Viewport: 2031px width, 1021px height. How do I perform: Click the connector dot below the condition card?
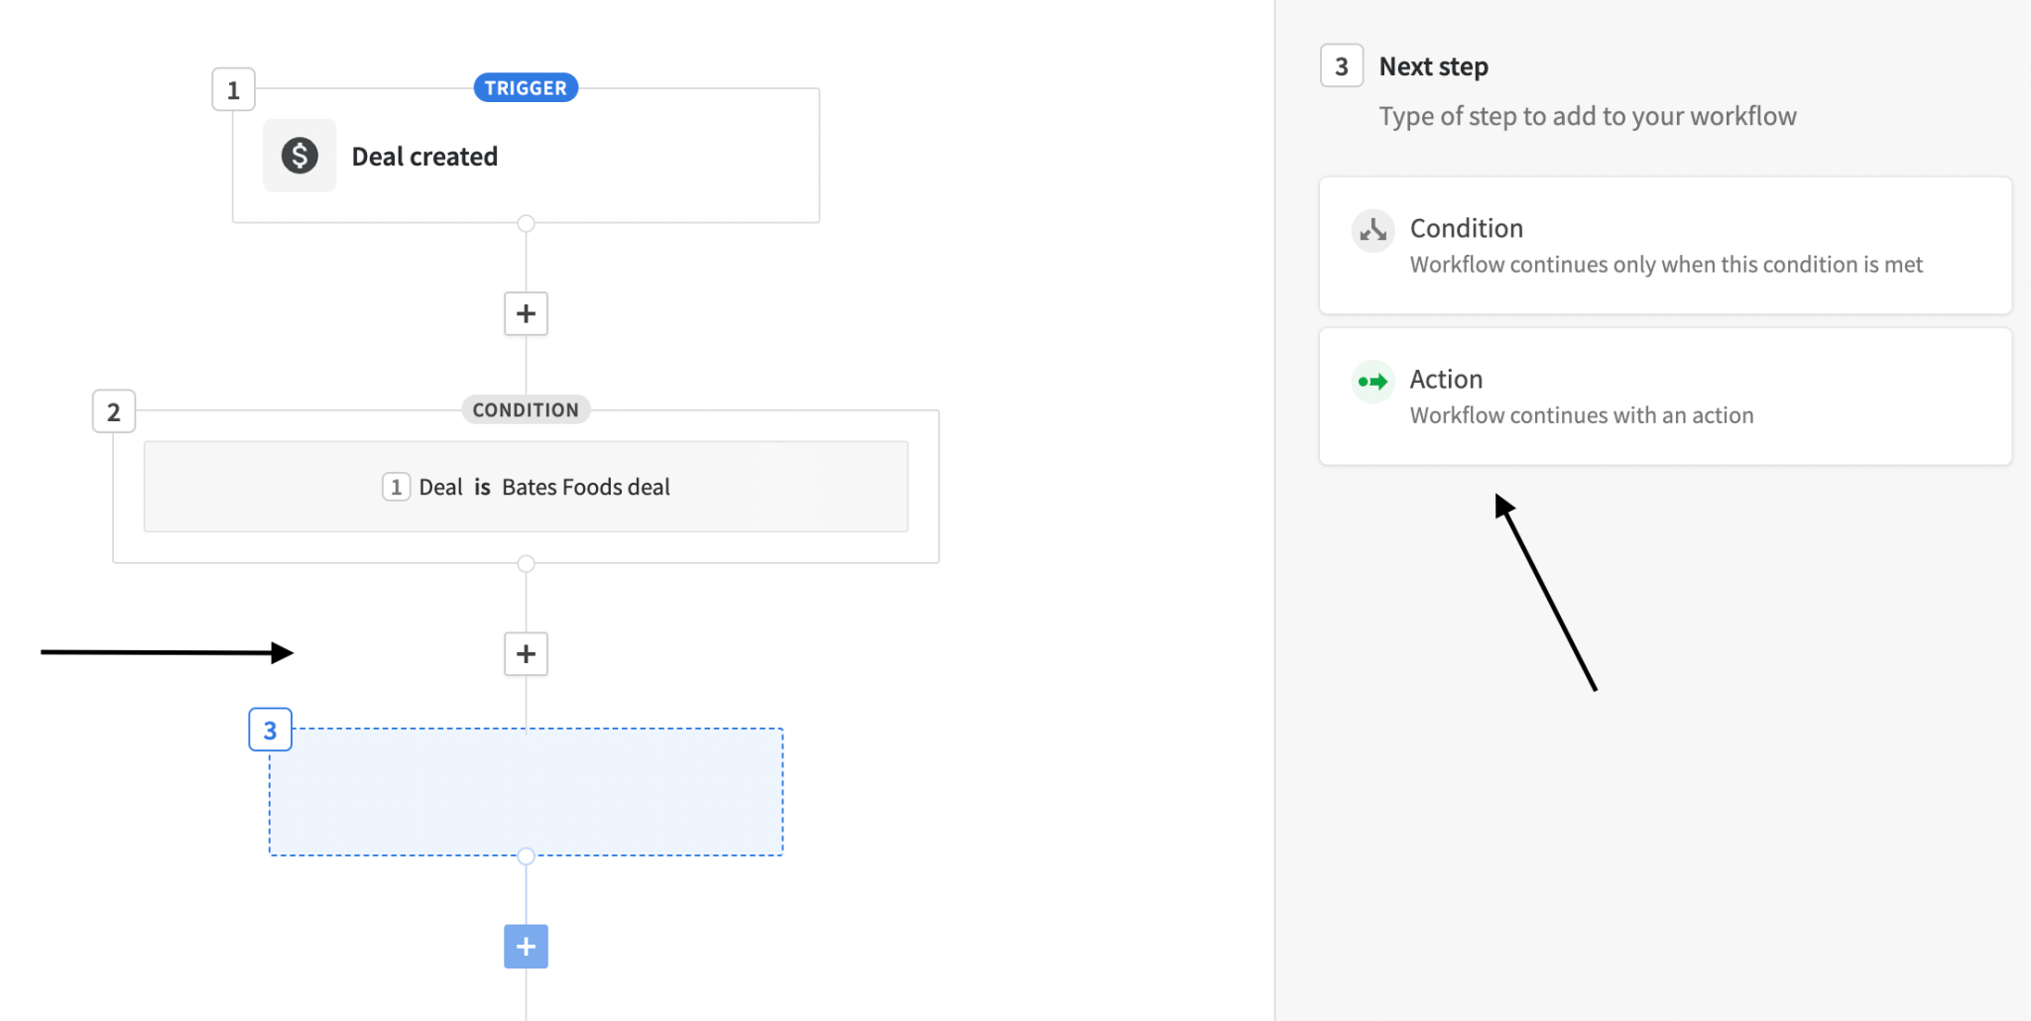pyautogui.click(x=526, y=563)
